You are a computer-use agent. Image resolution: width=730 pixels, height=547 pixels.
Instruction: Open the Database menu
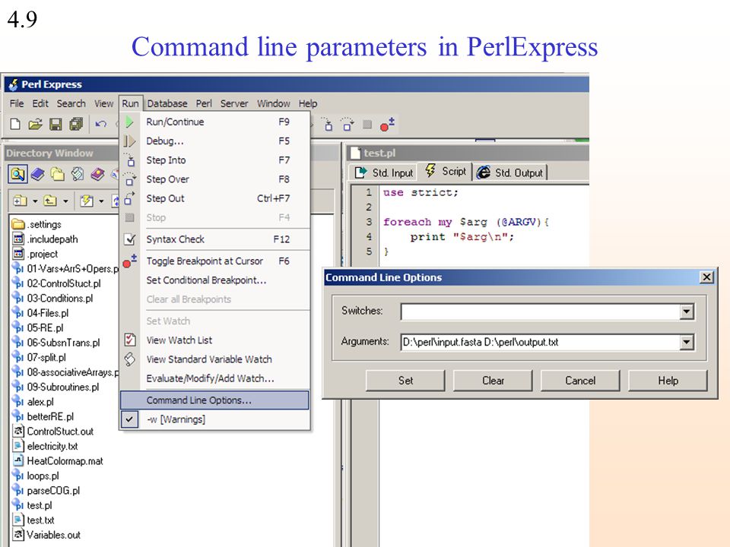(167, 103)
